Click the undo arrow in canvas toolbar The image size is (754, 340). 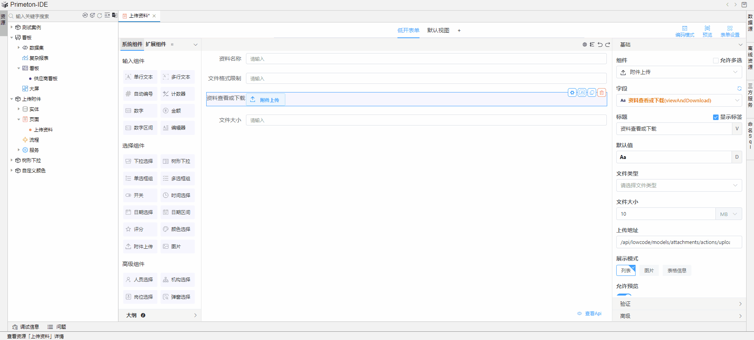600,44
